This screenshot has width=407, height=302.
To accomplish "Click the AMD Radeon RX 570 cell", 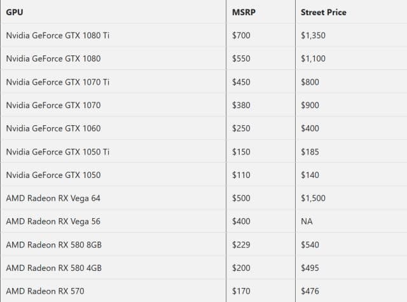I will coord(45,291).
